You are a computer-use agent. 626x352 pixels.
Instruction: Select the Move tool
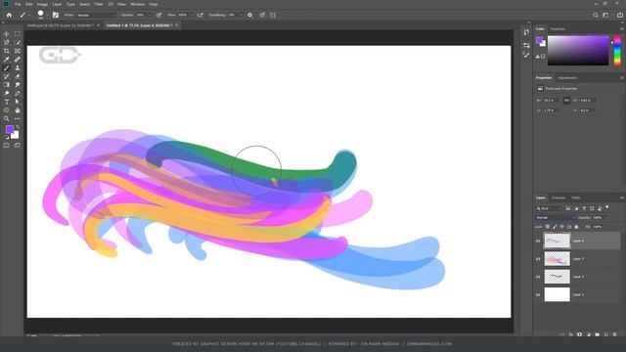pyautogui.click(x=7, y=34)
